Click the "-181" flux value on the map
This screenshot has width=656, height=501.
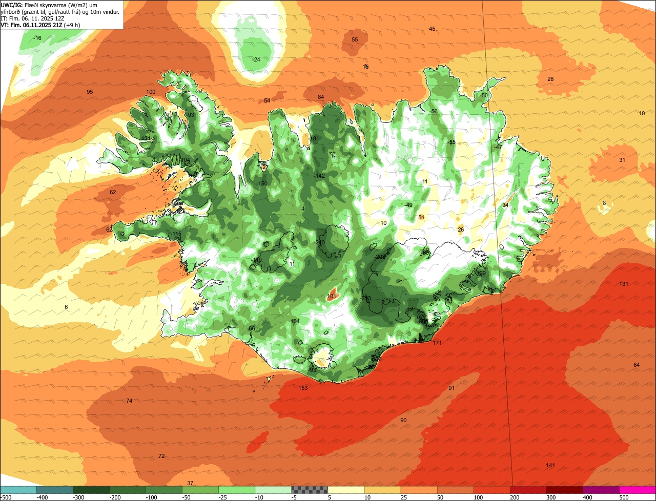point(314,139)
